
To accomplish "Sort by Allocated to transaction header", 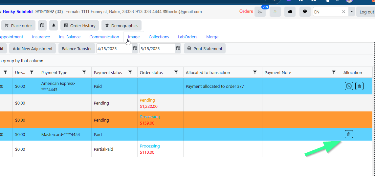I will click(208, 72).
